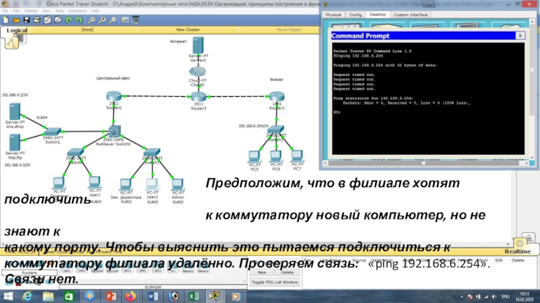Click the Copy toolbar icon
The width and height of the screenshot is (540, 303).
[x=47, y=20]
